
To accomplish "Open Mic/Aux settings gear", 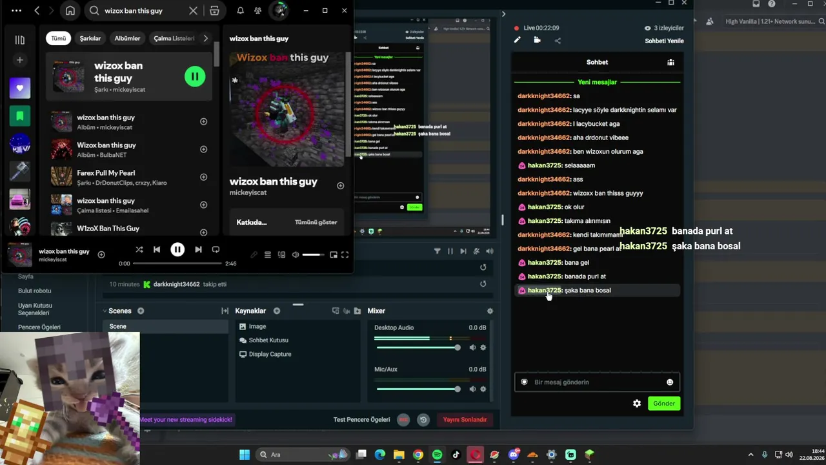I will click(483, 389).
